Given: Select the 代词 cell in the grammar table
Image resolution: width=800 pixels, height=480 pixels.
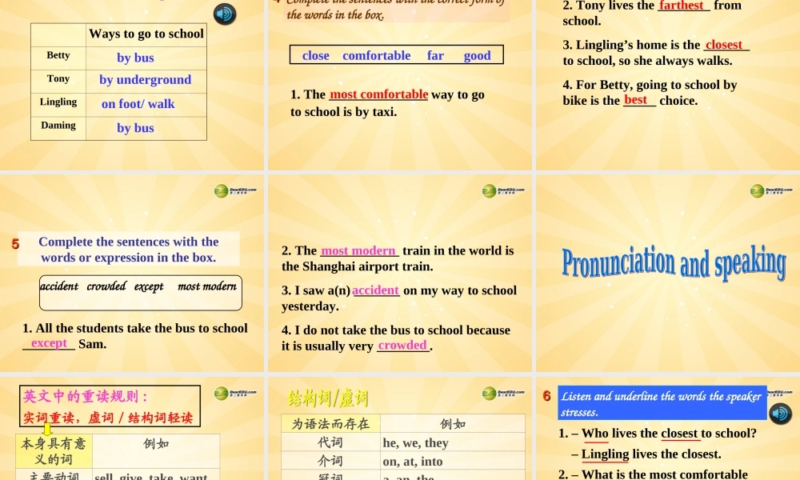Looking at the screenshot, I should point(330,442).
